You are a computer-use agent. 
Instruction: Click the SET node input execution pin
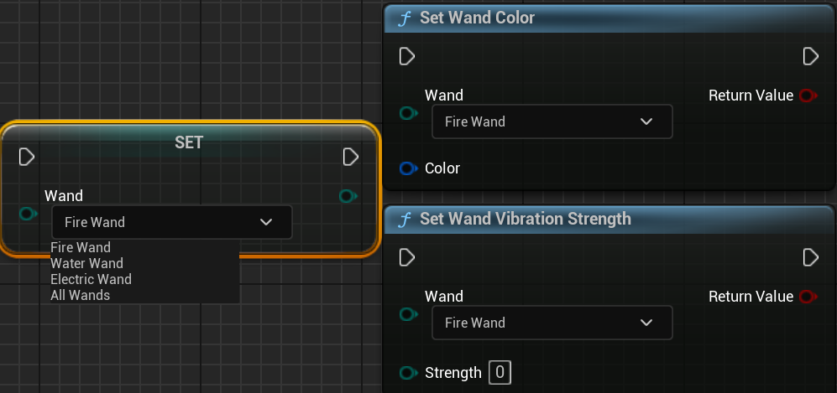pyautogui.click(x=27, y=157)
